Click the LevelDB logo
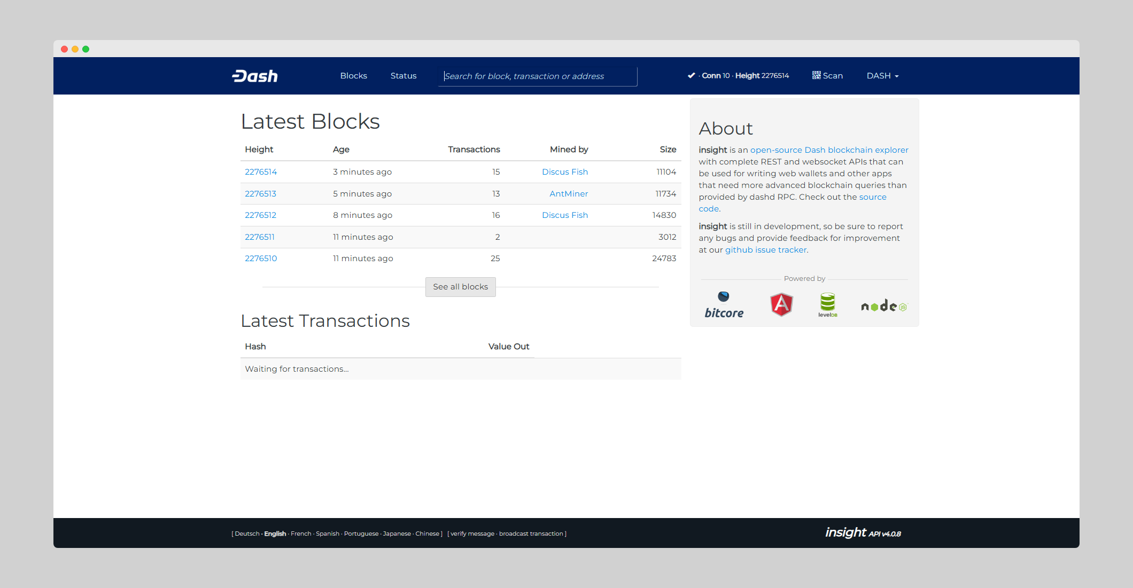Viewport: 1133px width, 588px height. point(827,305)
